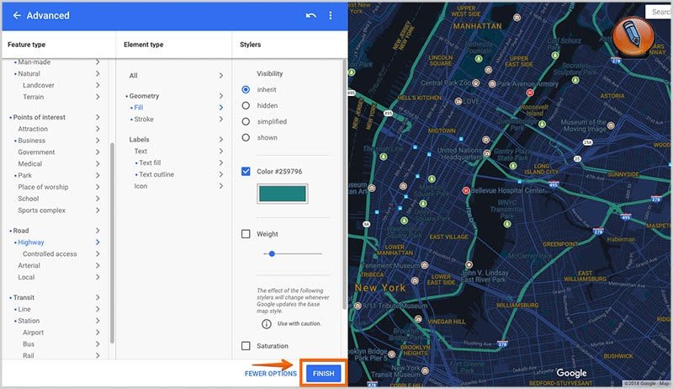The width and height of the screenshot is (673, 389).
Task: Expand the All element type chevron
Action: click(x=221, y=76)
